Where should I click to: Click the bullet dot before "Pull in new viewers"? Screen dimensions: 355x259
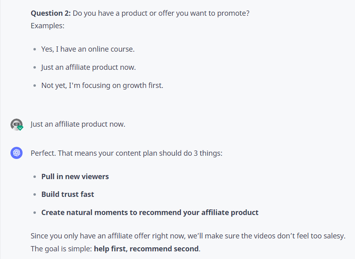(35, 177)
